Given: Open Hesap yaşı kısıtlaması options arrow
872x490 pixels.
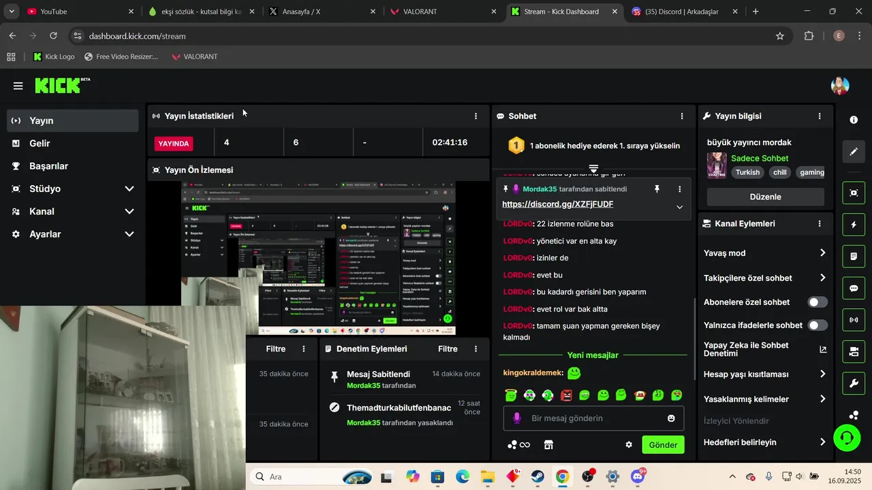Looking at the screenshot, I should pos(822,374).
